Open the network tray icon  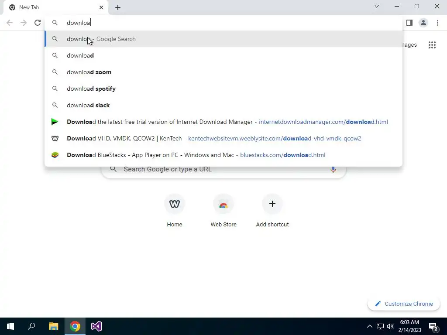(x=380, y=326)
